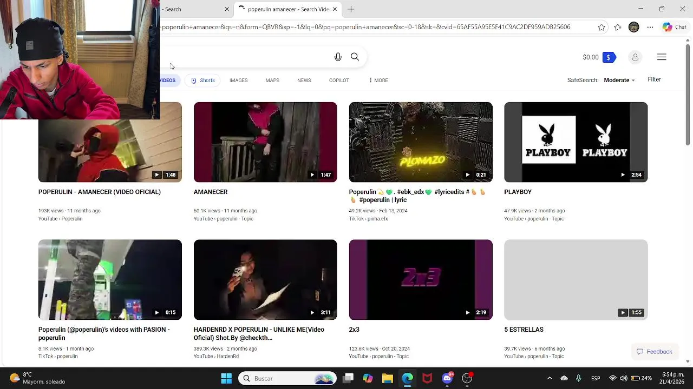
Task: Play the PLOMAZO lyric video thumbnail
Action: tap(421, 142)
